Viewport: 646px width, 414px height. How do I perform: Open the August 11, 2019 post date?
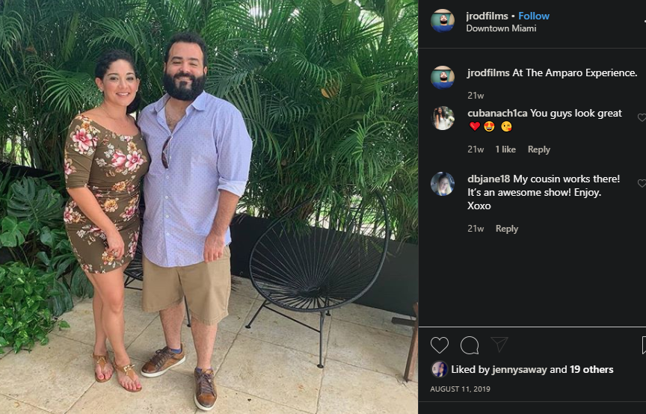point(460,389)
